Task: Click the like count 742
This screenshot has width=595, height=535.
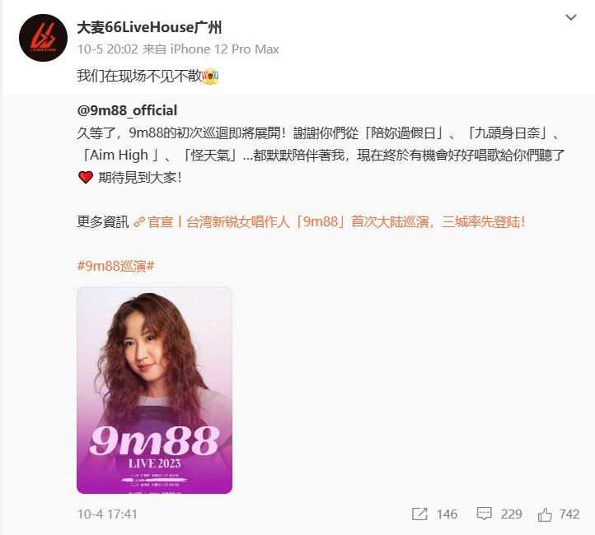Action: pos(569,514)
